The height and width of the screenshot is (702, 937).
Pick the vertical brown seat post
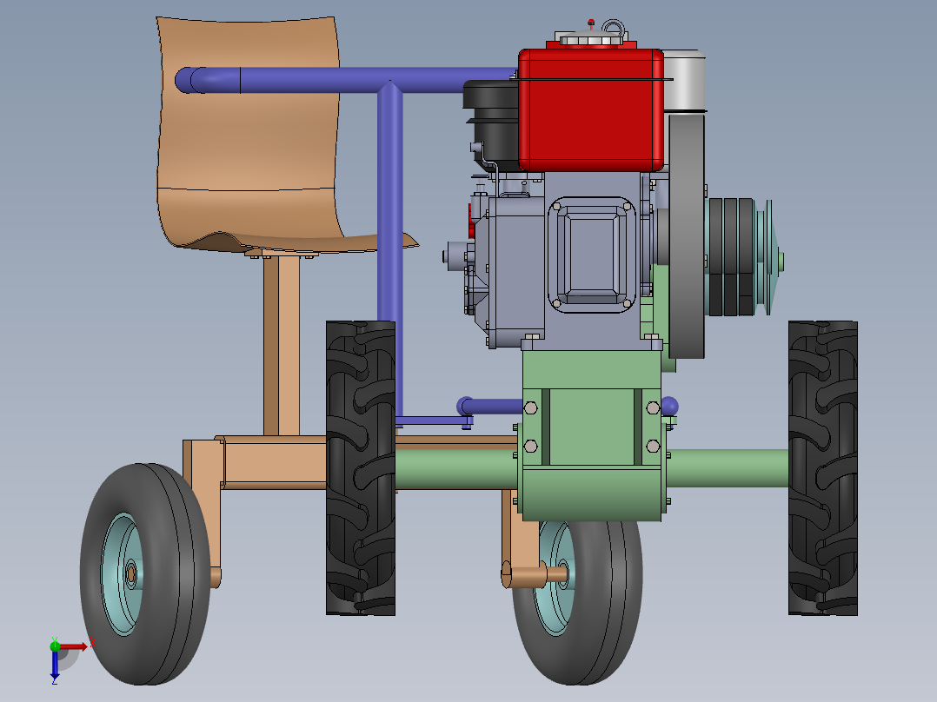282,345
